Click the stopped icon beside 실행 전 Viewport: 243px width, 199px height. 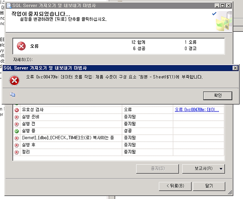(x=17, y=124)
